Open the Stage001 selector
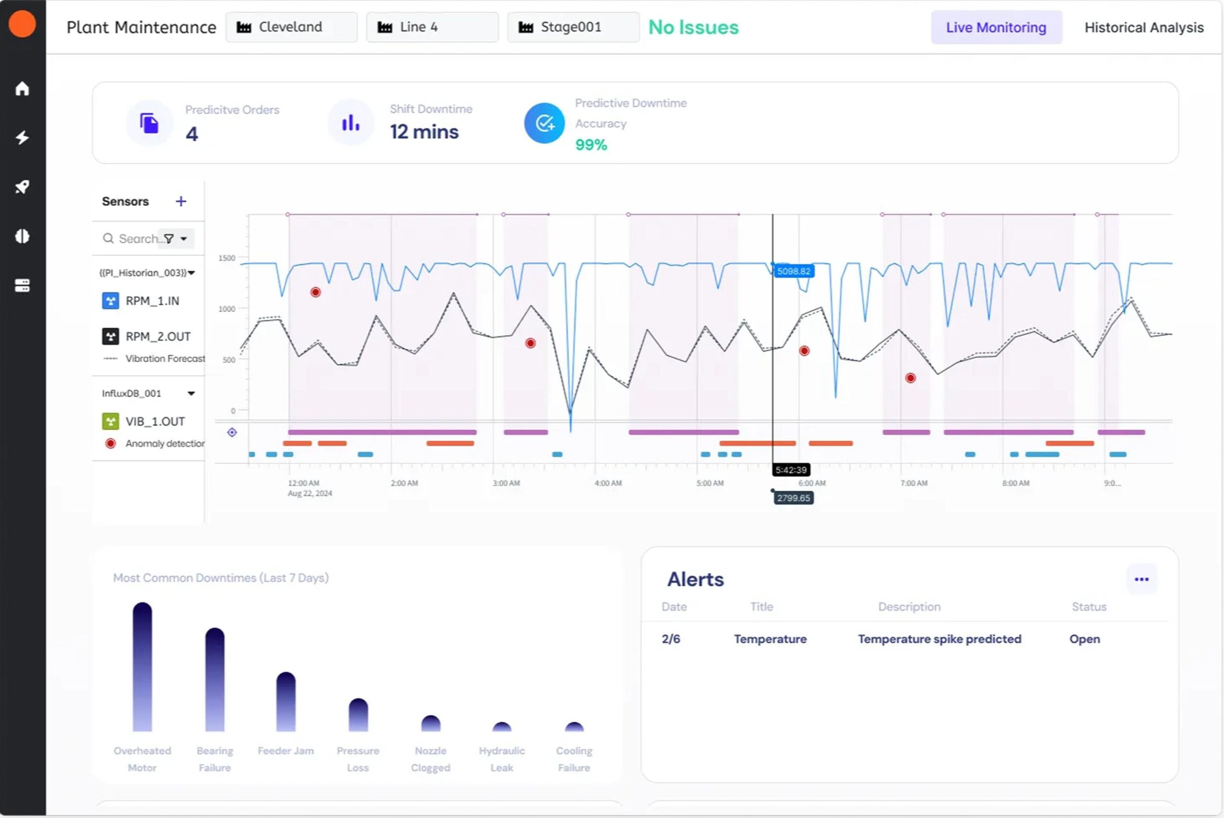Viewport: 1224px width, 818px height. 573,27
